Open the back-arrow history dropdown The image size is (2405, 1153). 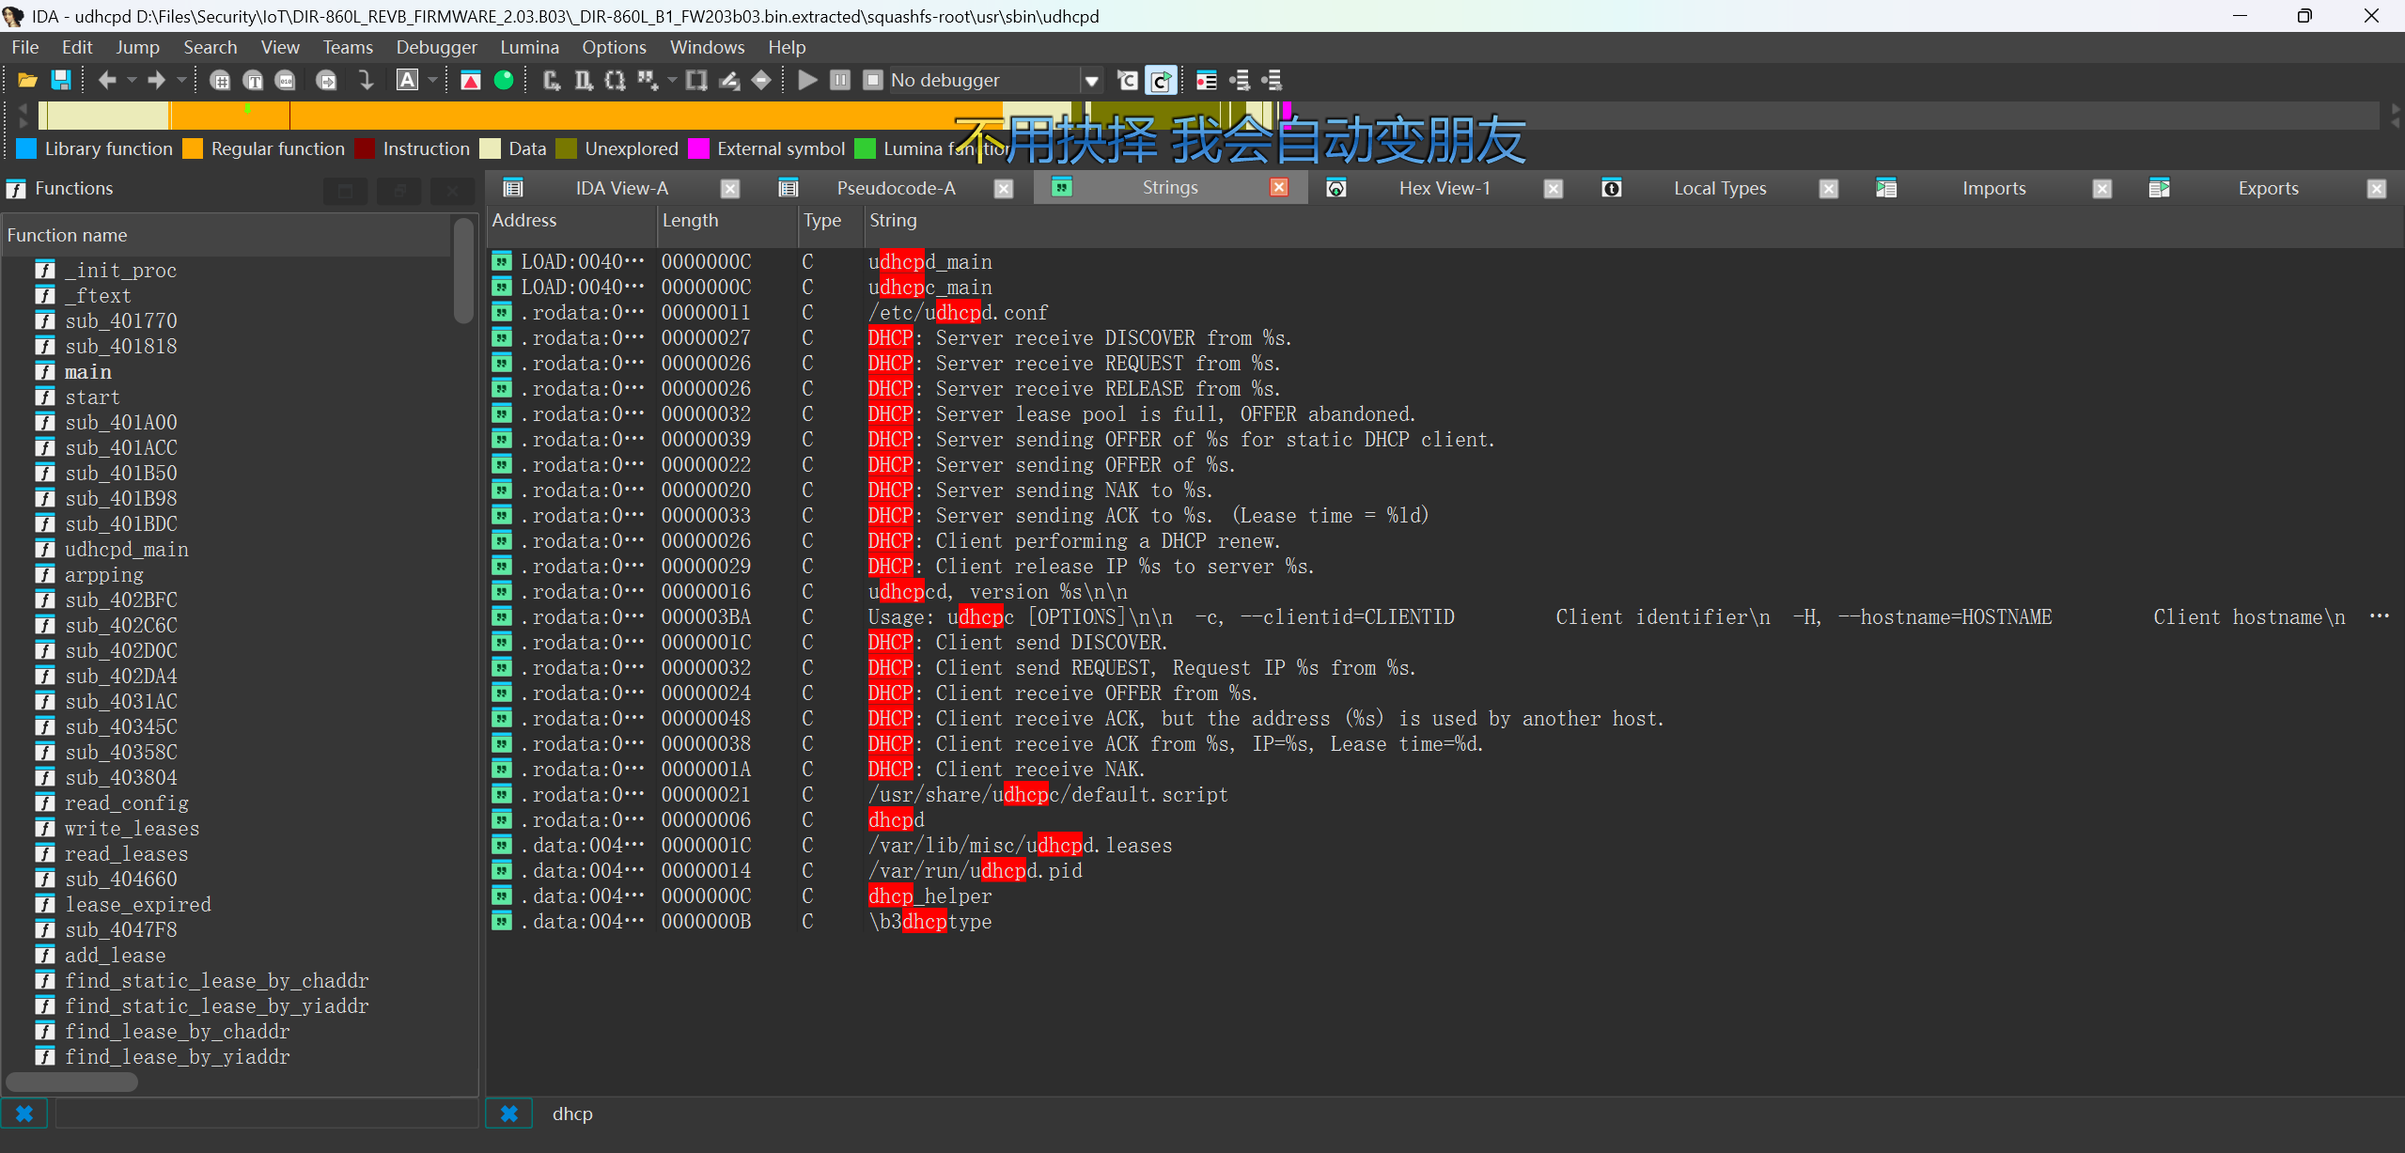(132, 81)
